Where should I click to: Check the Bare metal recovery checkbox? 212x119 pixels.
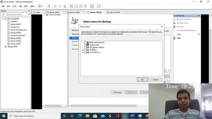pyautogui.click(x=85, y=42)
